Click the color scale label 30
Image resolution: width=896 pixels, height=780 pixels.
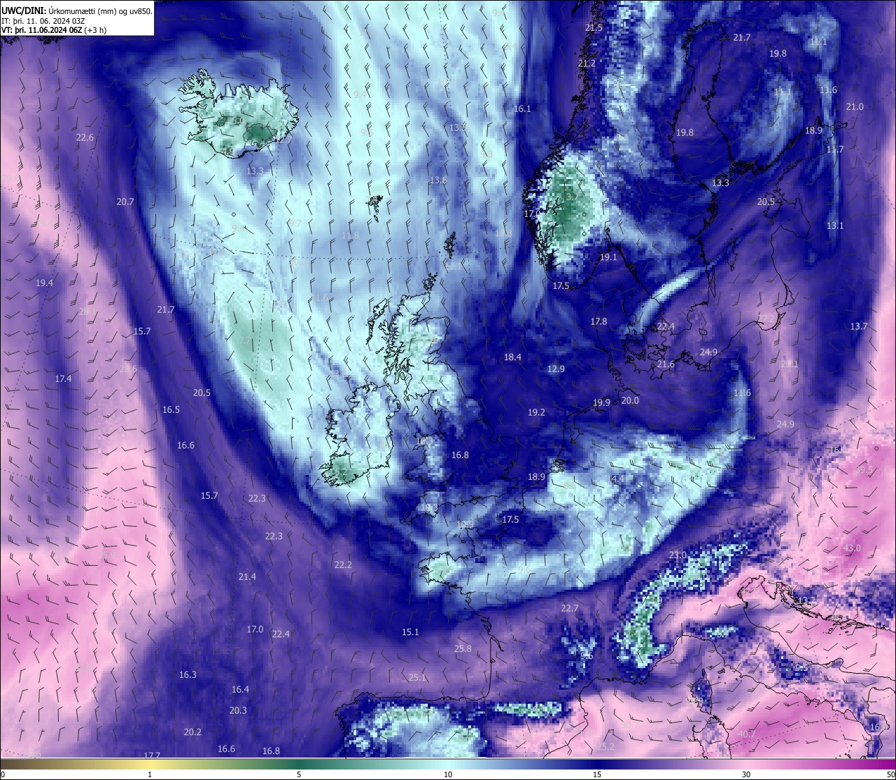[746, 774]
